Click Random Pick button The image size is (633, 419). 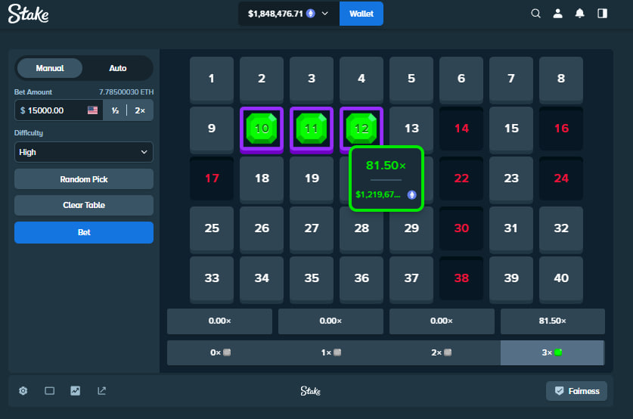pos(84,179)
